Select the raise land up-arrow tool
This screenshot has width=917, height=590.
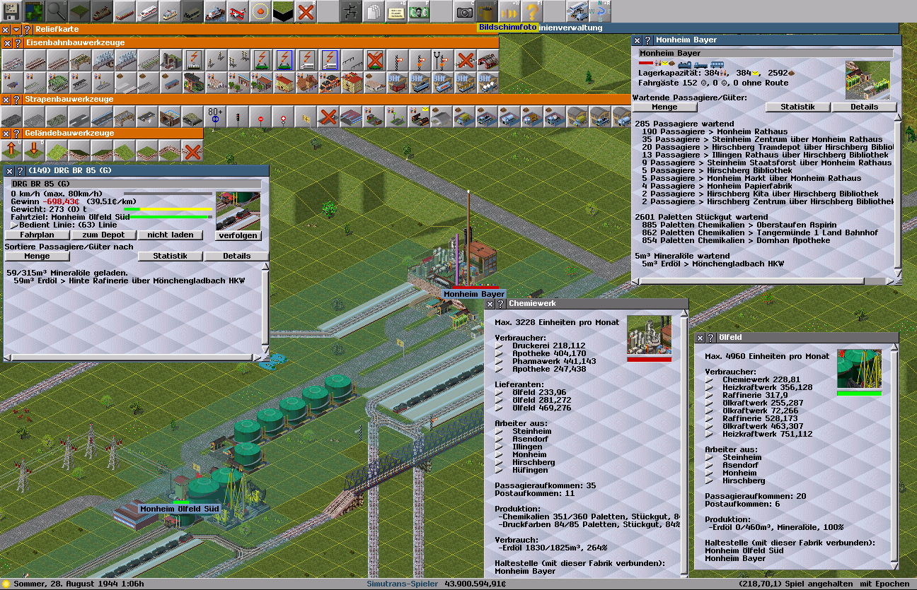click(12, 150)
